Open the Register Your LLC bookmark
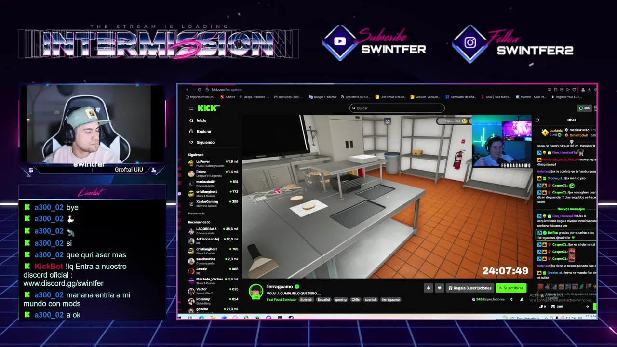Image resolution: width=617 pixels, height=347 pixels. 566,97
